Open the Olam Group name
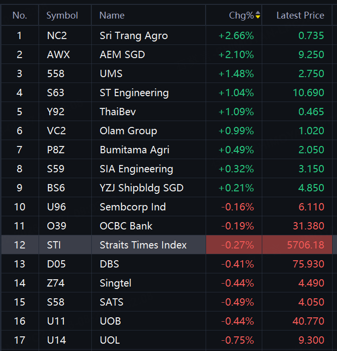The image size is (337, 351). tap(128, 131)
